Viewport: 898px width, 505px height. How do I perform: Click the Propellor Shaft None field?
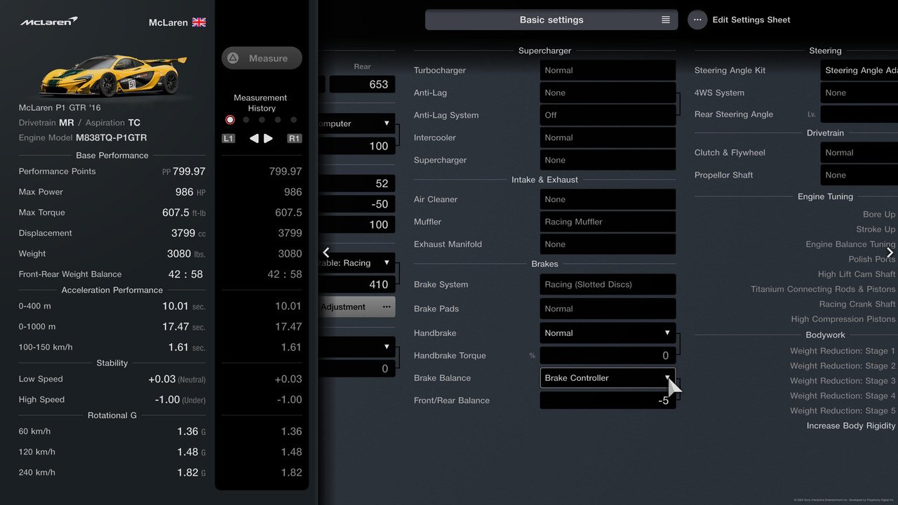[859, 175]
